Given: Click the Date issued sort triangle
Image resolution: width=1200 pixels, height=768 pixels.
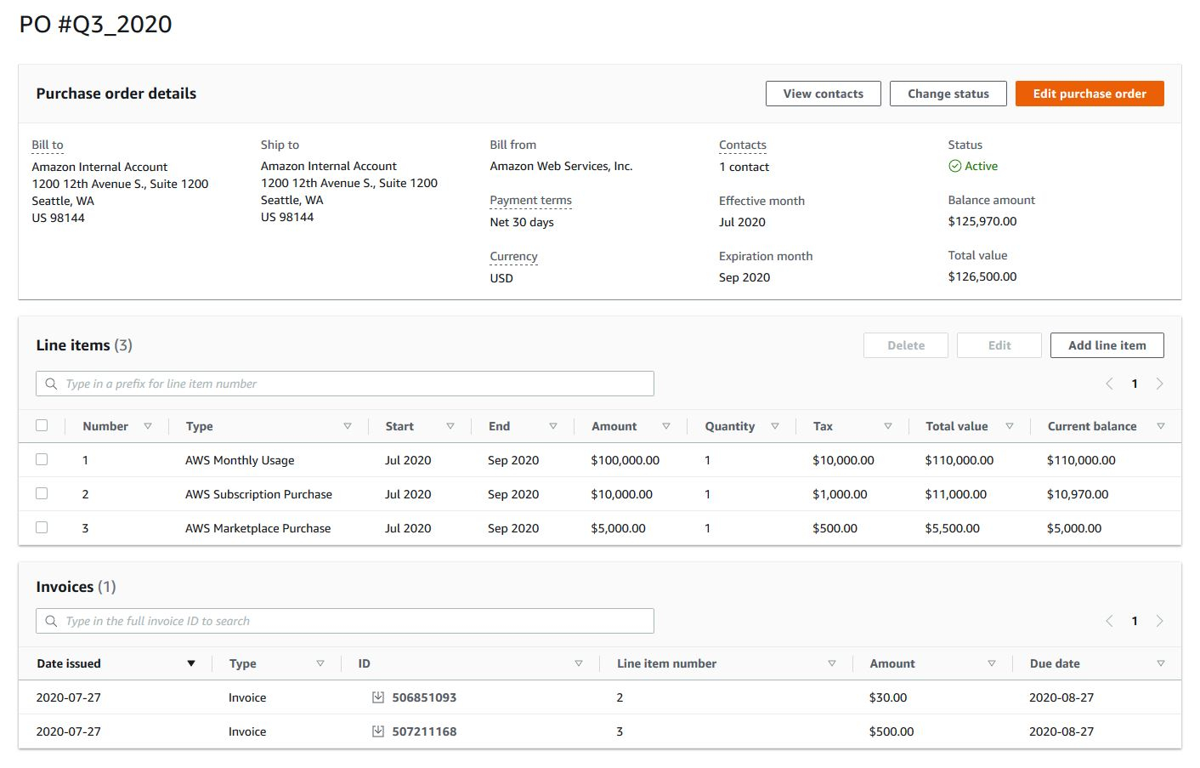Looking at the screenshot, I should (x=190, y=663).
